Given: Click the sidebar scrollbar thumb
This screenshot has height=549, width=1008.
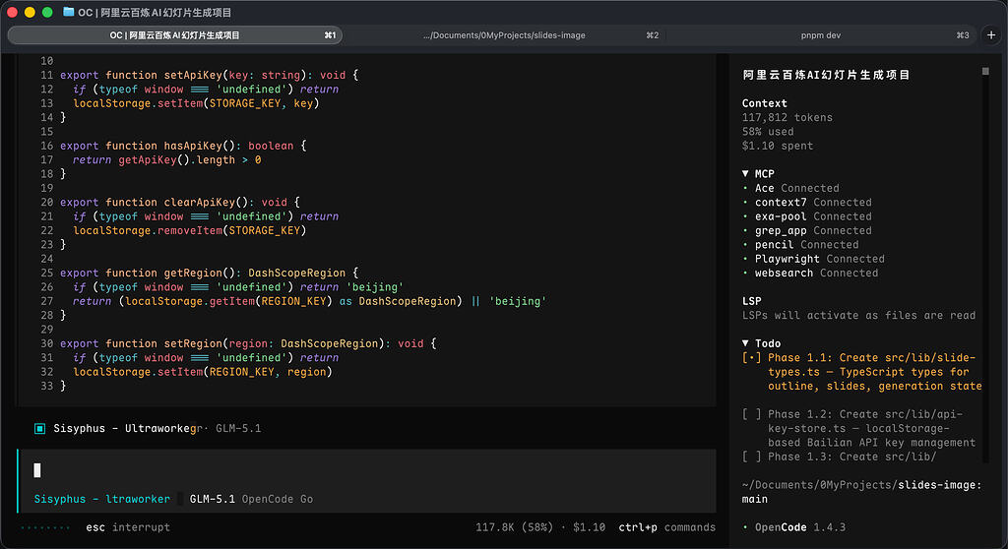Looking at the screenshot, I should point(985,72).
